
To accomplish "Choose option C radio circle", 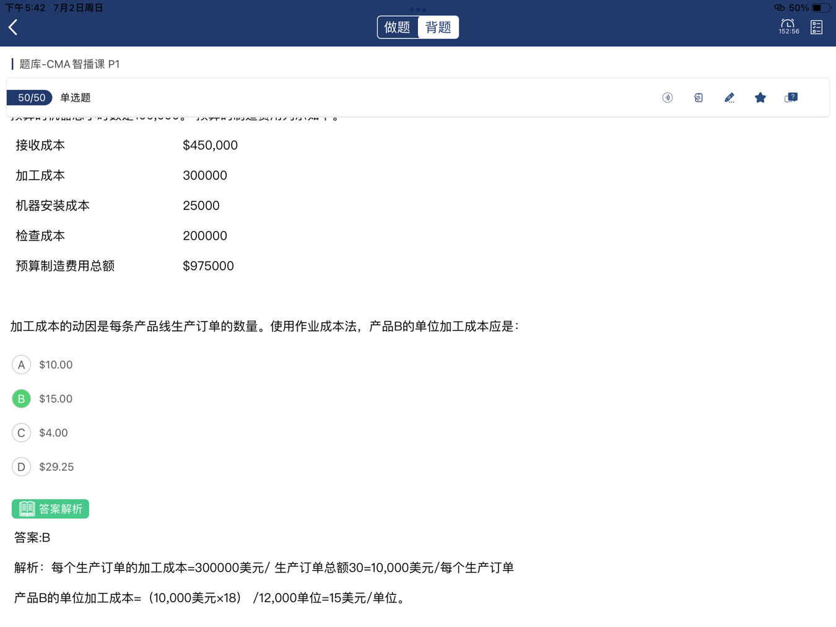I will [x=21, y=433].
